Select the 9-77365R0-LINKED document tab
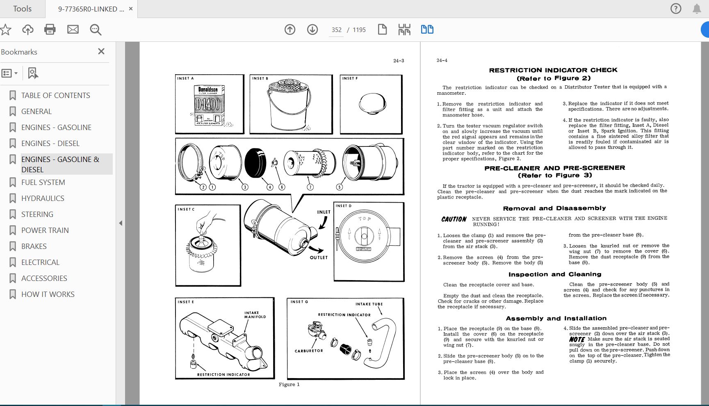The width and height of the screenshot is (709, 406). tap(90, 8)
